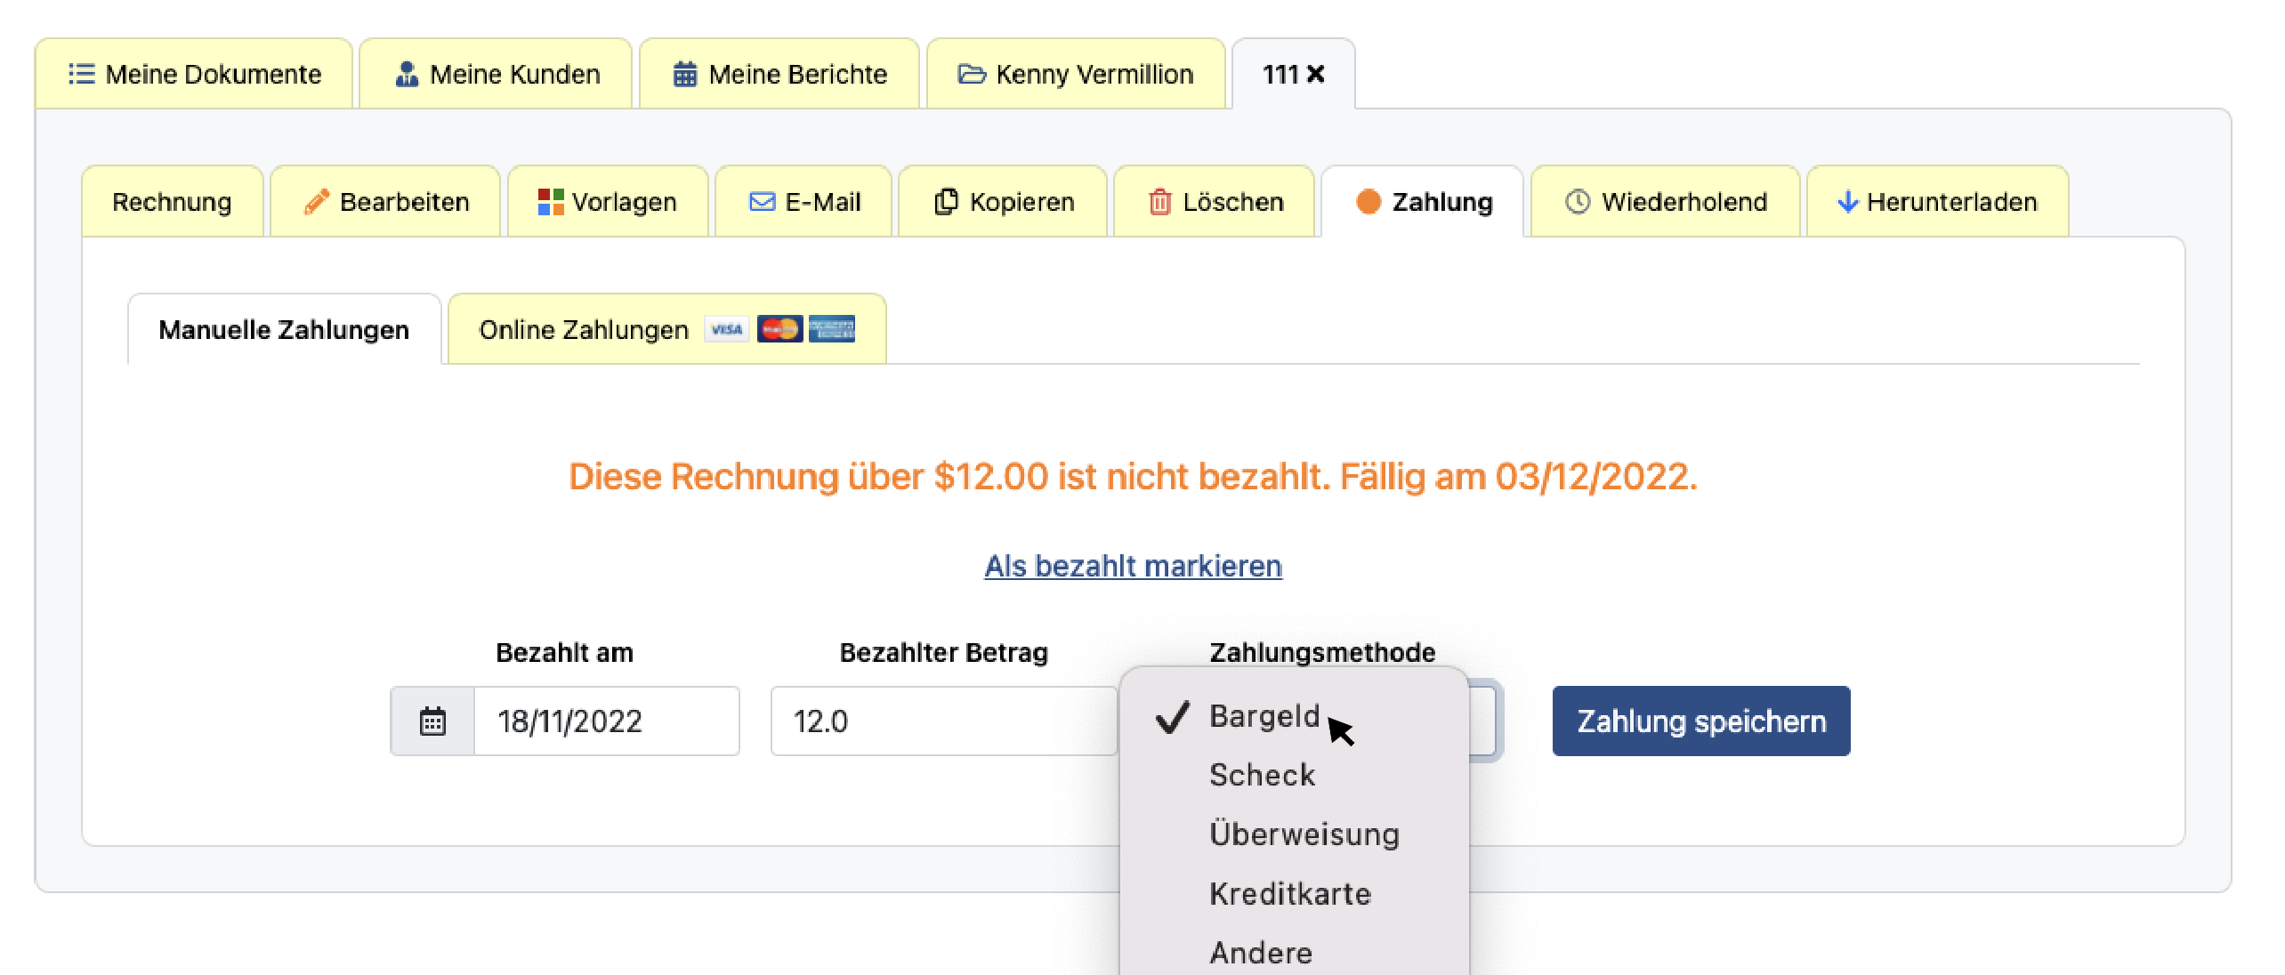Click the calendar icon beside Meine Berichte
The image size is (2285, 975).
[x=684, y=74]
